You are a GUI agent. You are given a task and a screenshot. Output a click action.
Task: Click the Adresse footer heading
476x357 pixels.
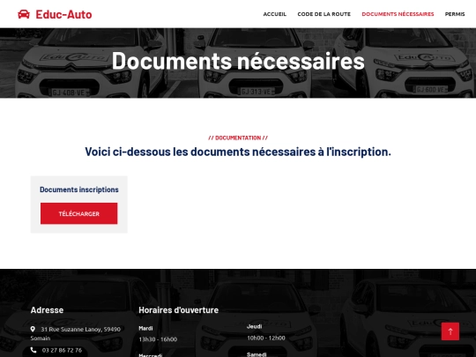click(x=47, y=310)
